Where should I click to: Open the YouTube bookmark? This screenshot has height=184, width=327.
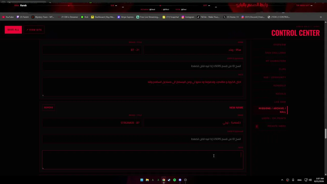(x=8, y=17)
